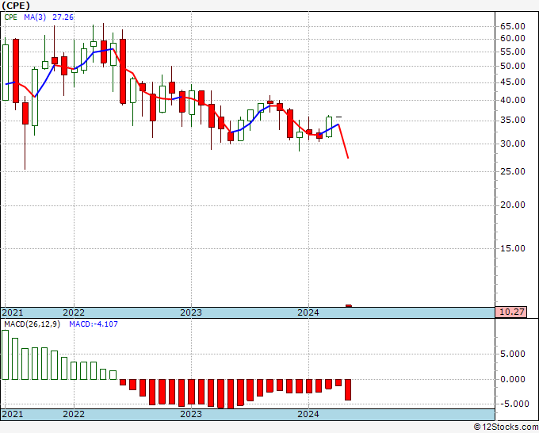The width and height of the screenshot is (539, 433).
Task: Select 2024 on the MACD panel timeline
Action: 308,414
